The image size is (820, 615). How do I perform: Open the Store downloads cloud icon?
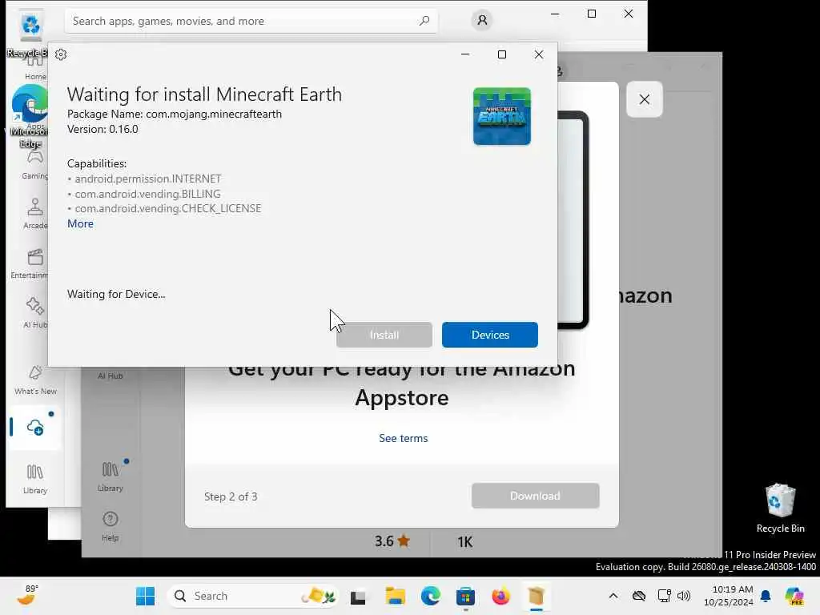[x=35, y=428]
